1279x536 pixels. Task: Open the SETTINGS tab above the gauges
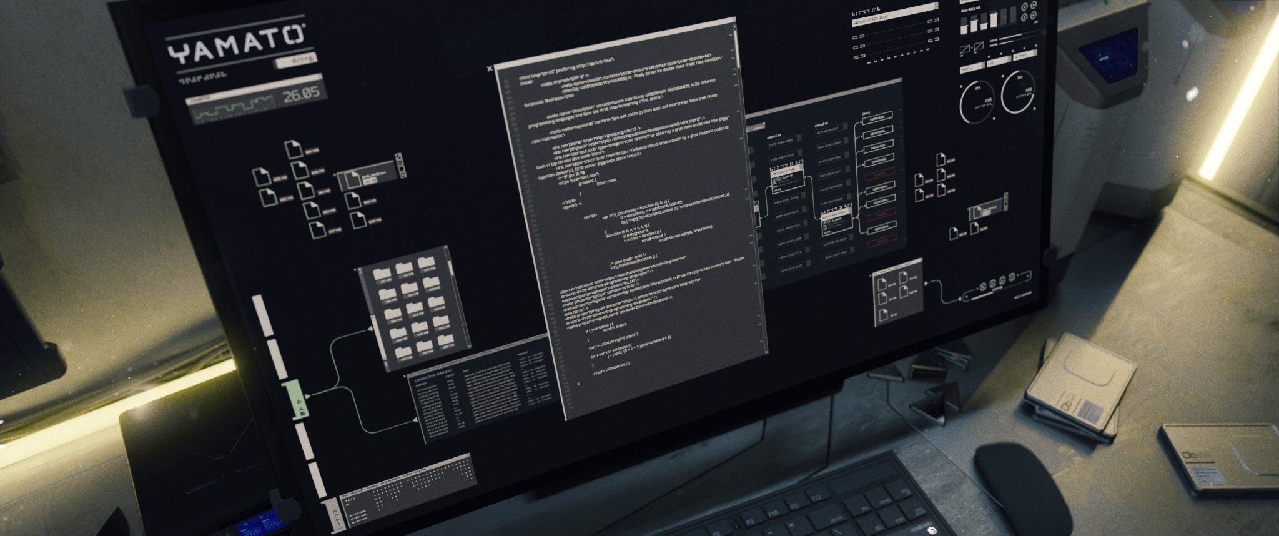1024,56
